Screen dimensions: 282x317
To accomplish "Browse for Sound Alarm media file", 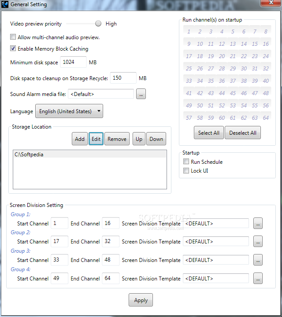I will pos(141,94).
